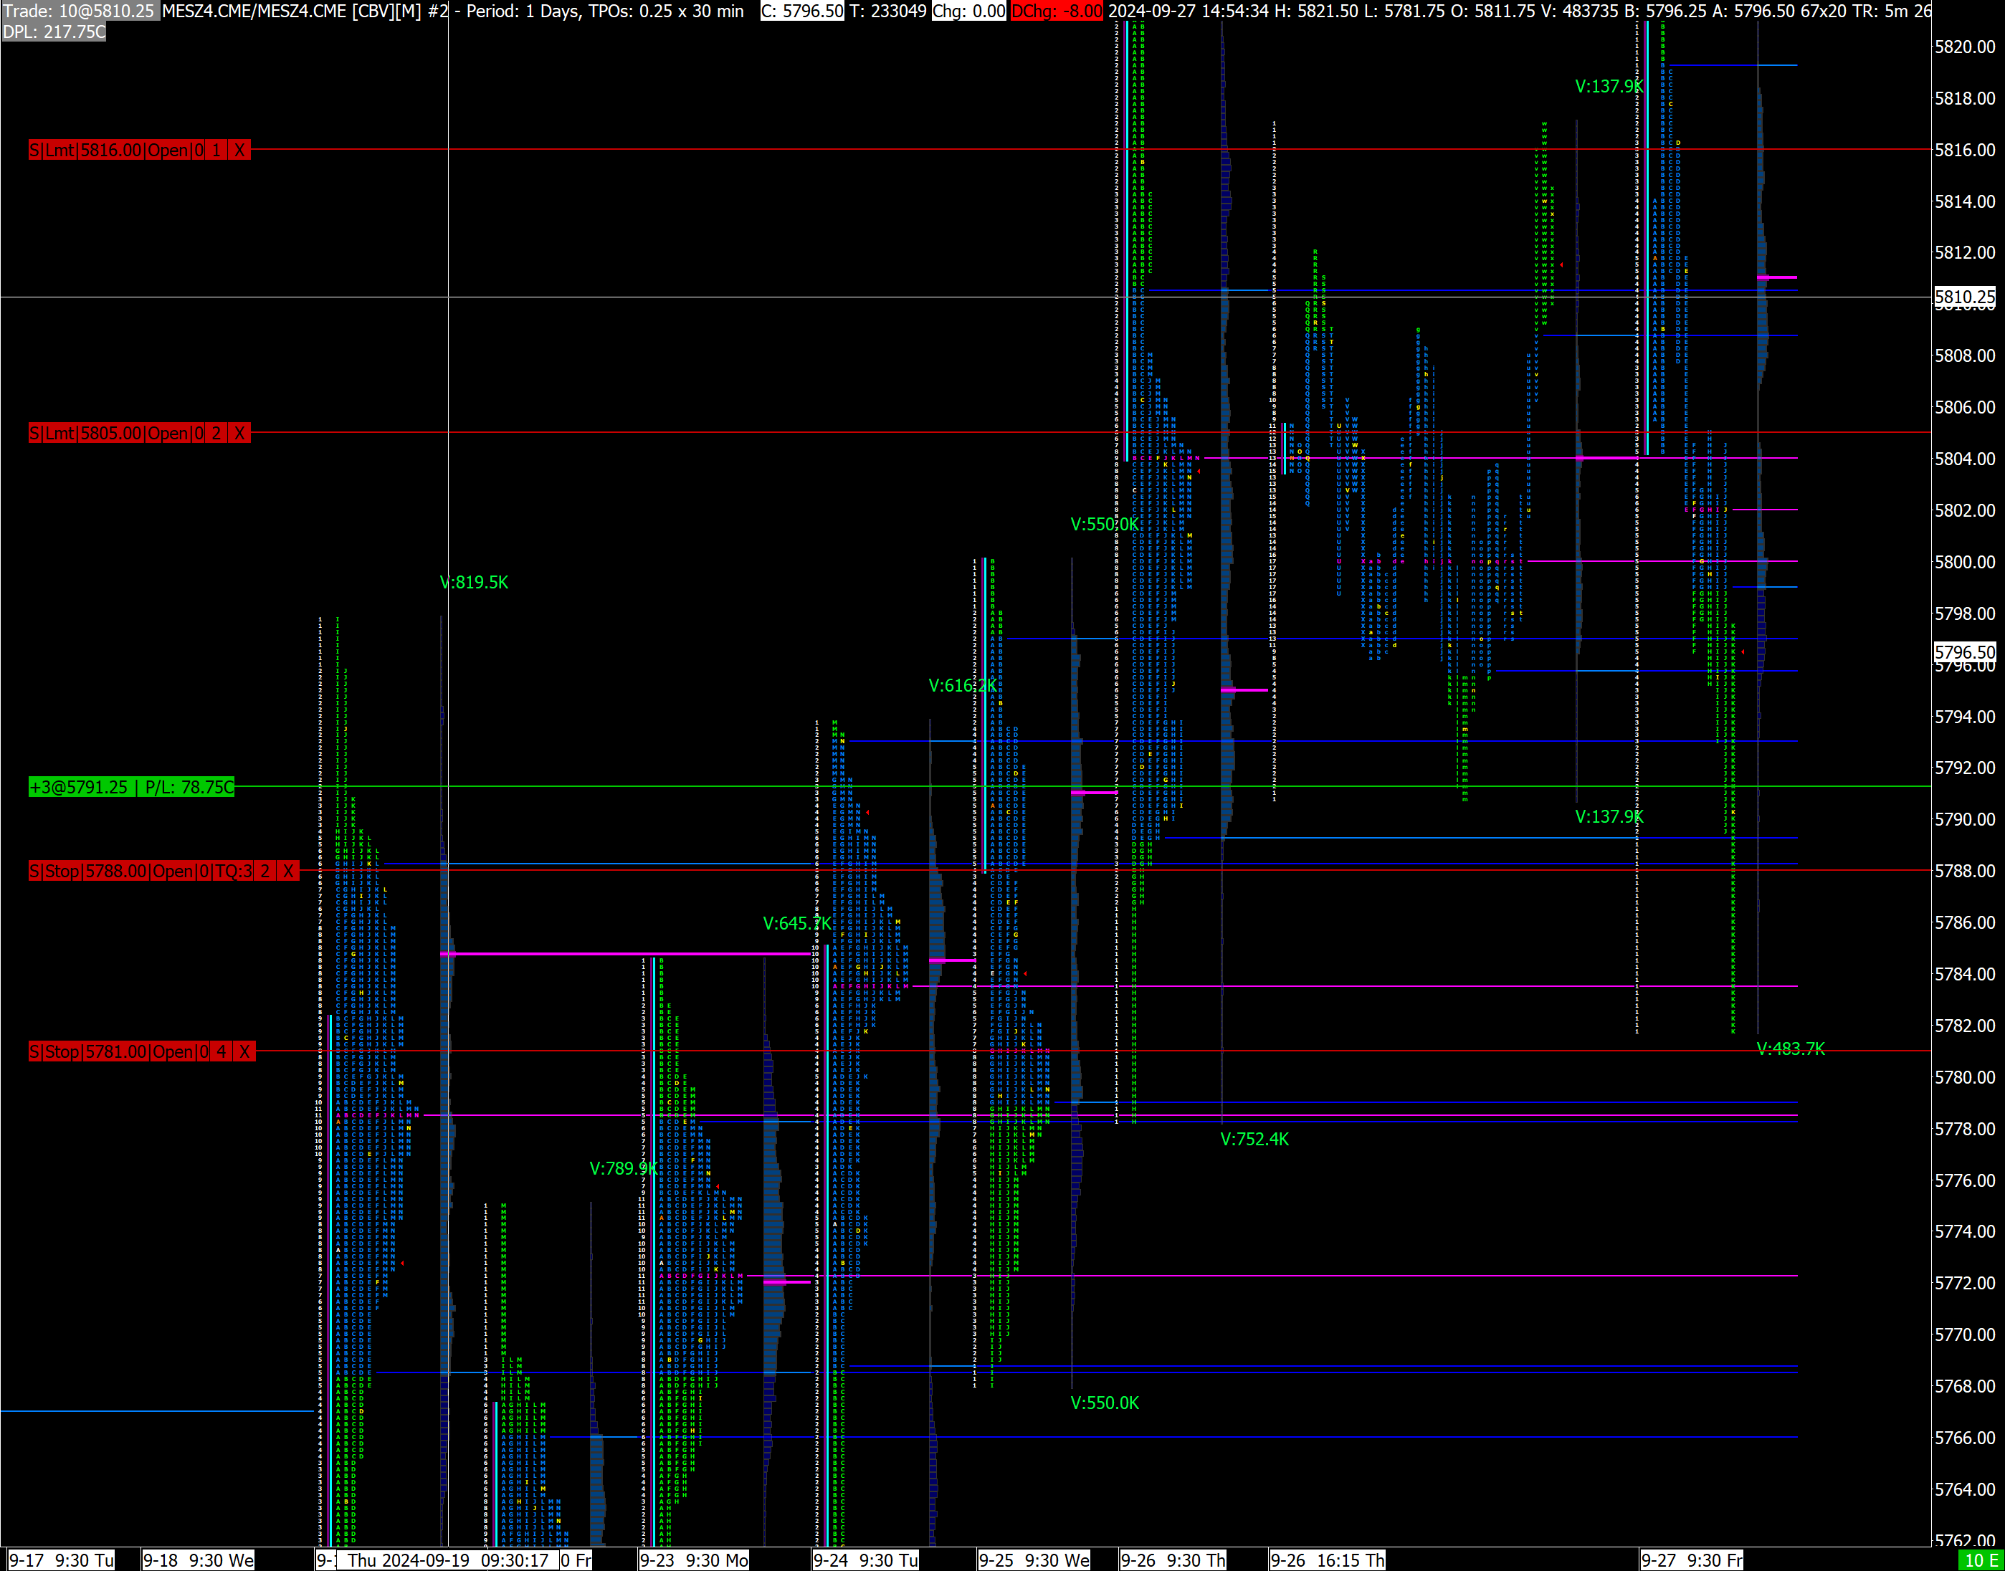Click the Thu 2024-09-19 09:30:17 crosshair time
2005x1571 pixels.
(x=448, y=1560)
